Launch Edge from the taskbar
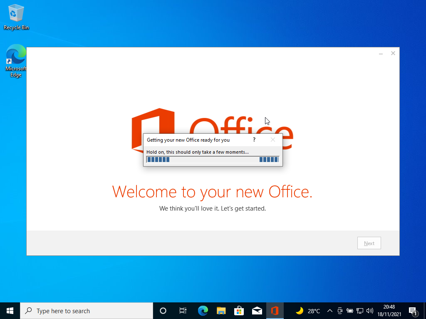The width and height of the screenshot is (426, 319). point(203,311)
